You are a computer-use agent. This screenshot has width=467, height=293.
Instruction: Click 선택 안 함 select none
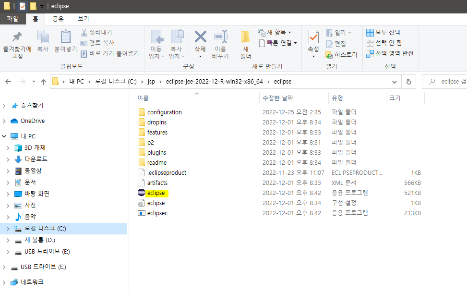point(384,43)
